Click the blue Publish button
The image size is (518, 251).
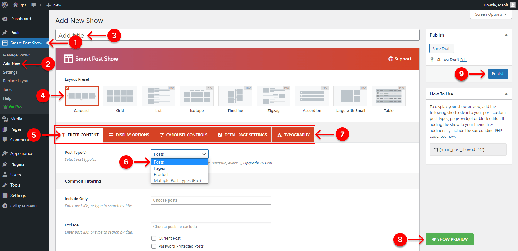(x=498, y=74)
